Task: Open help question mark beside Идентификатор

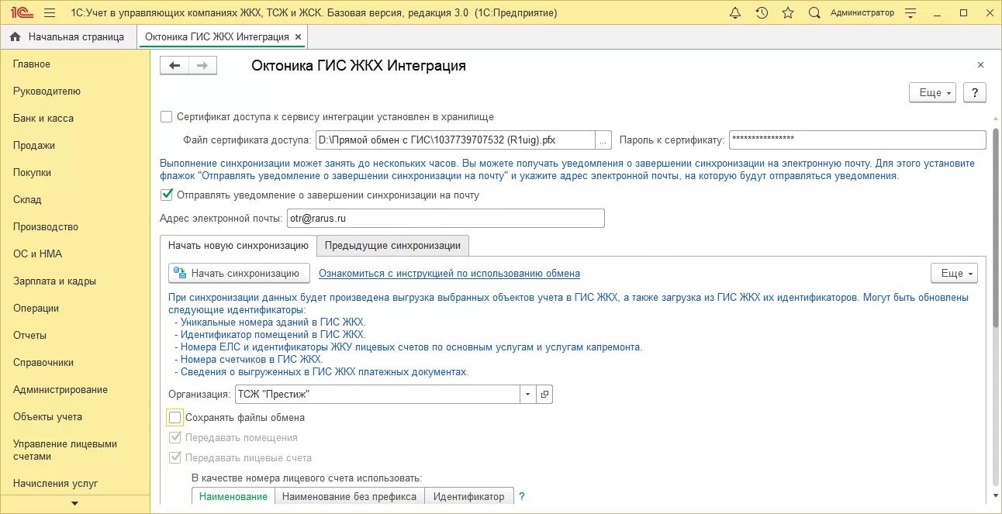Action: 522,496
